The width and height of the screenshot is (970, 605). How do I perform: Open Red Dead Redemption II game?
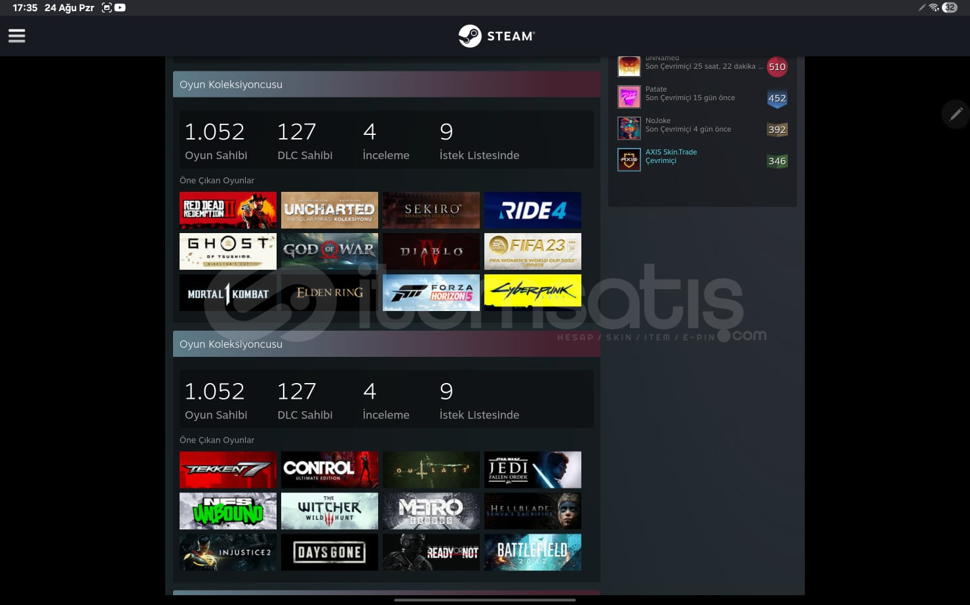pyautogui.click(x=228, y=210)
